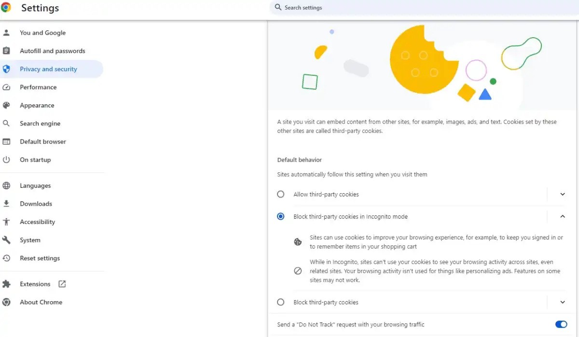Open Autofill and passwords settings
579x337 pixels.
52,51
